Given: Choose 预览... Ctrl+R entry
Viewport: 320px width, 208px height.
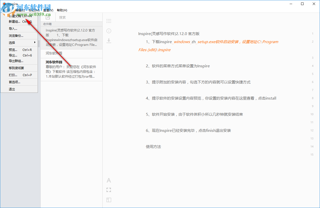Looking at the screenshot, I should tap(19, 50).
